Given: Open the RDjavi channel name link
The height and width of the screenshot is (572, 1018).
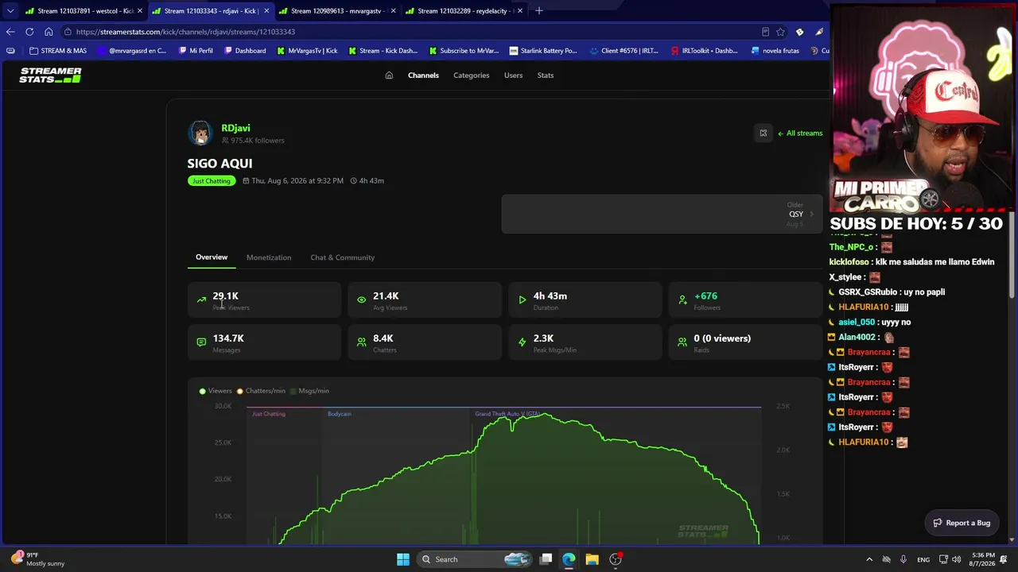Looking at the screenshot, I should click(235, 128).
